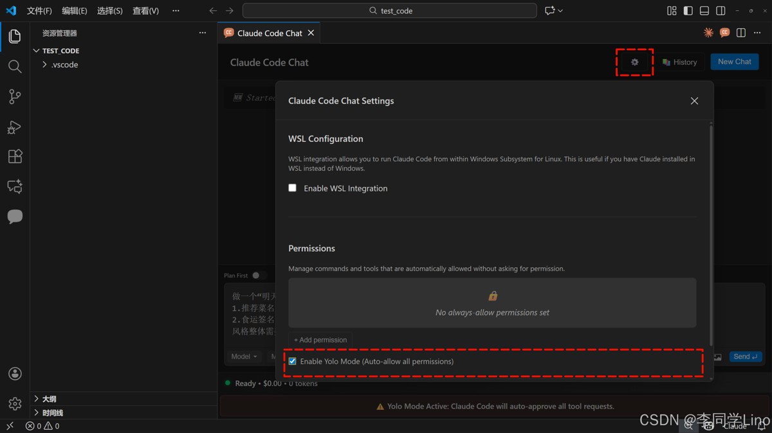
Task: Open the Copilot chat dropdown arrow
Action: pyautogui.click(x=560, y=10)
